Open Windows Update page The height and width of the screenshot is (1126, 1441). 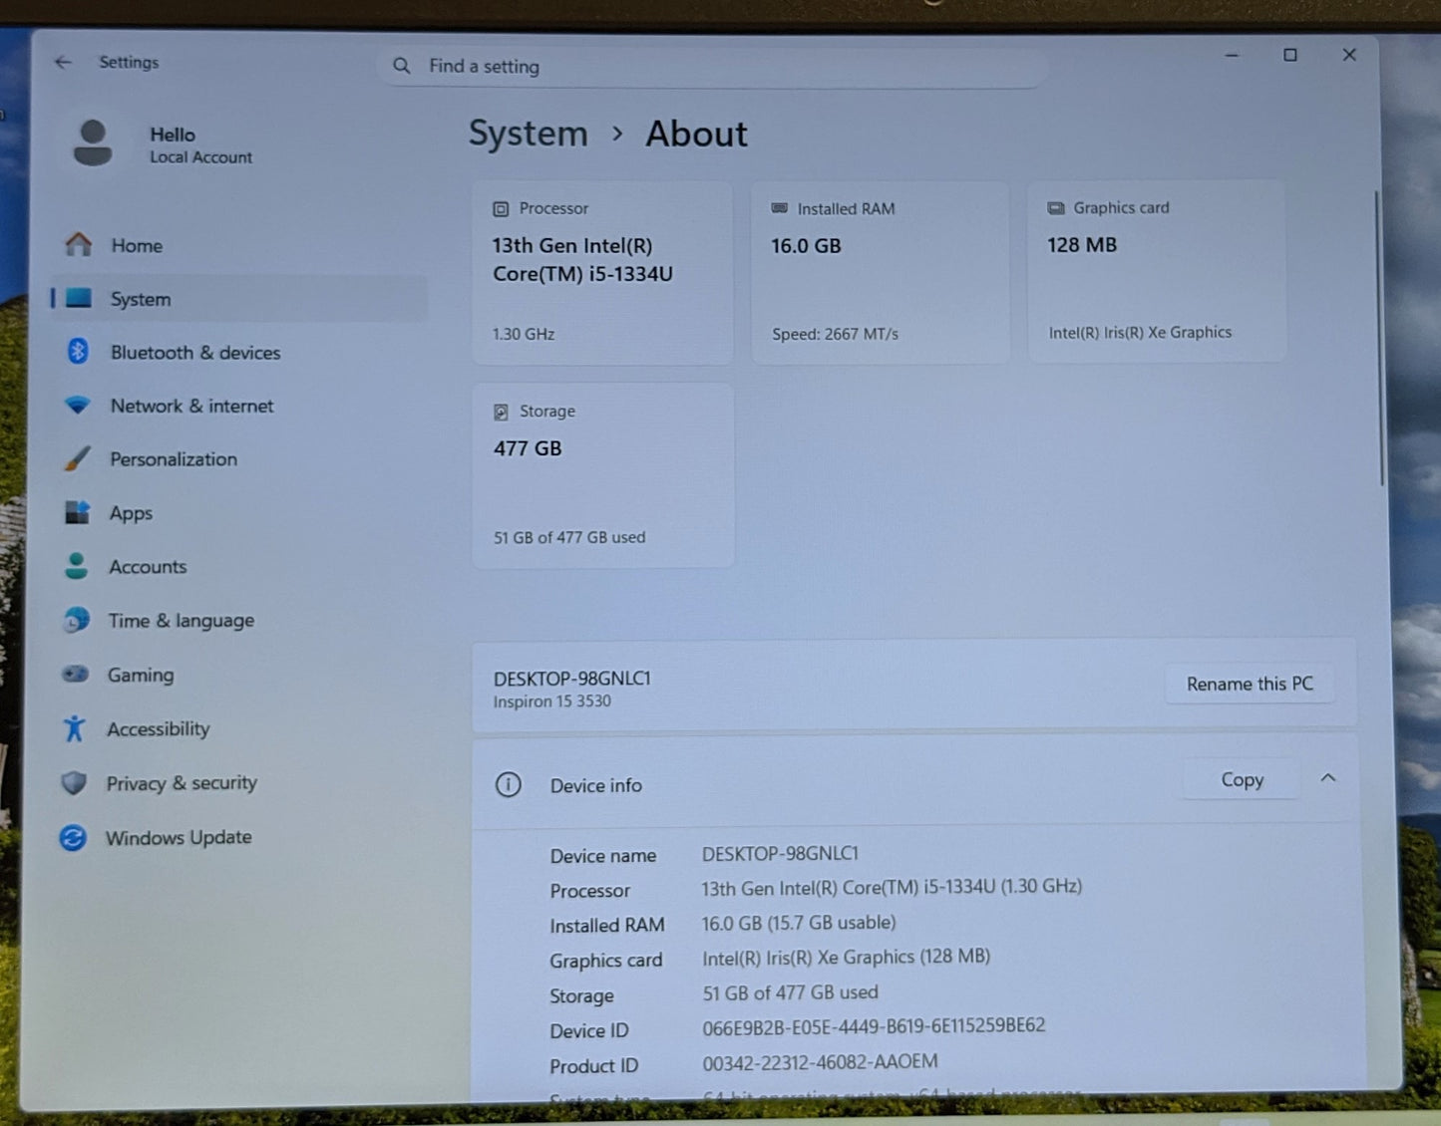point(239,838)
